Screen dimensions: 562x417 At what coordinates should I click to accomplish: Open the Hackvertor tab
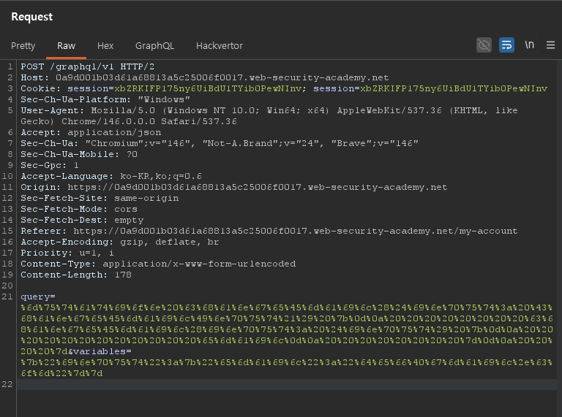pos(219,46)
